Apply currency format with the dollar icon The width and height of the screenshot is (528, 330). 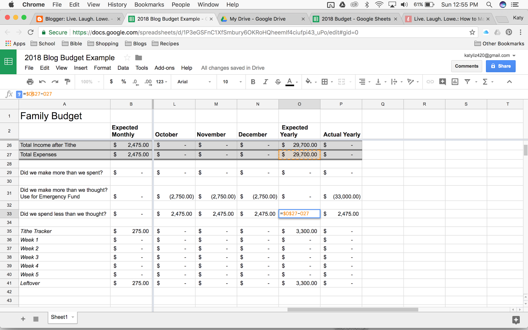tap(111, 82)
